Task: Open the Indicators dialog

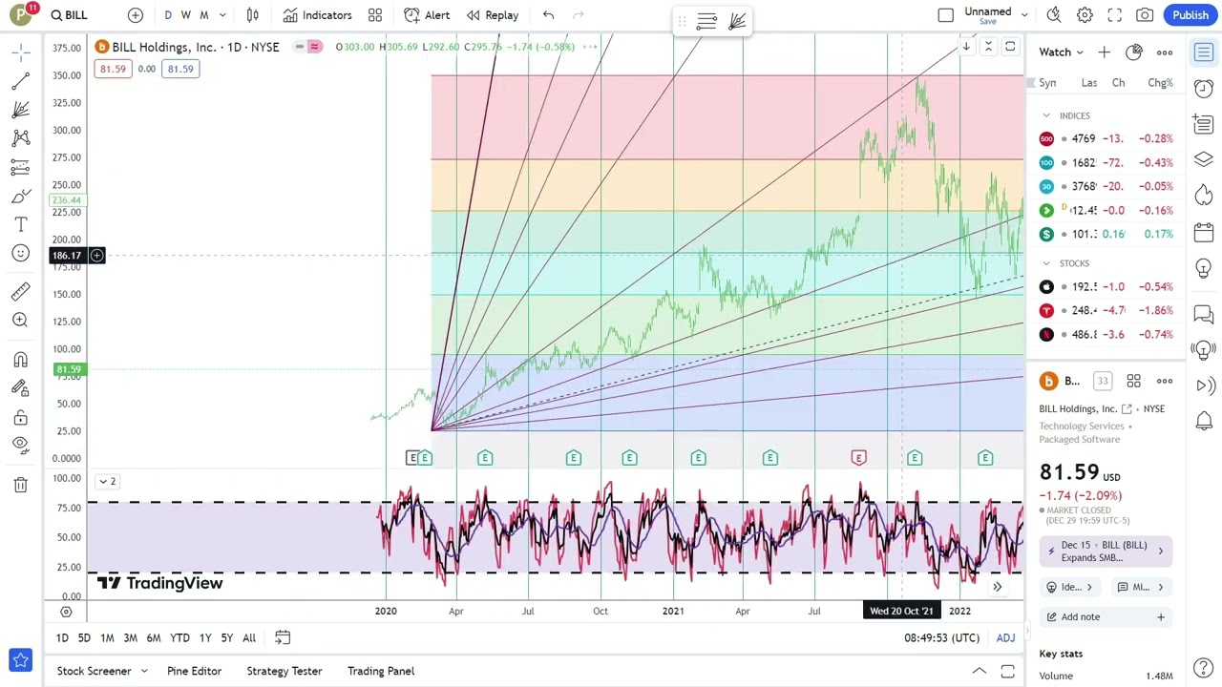Action: point(318,15)
